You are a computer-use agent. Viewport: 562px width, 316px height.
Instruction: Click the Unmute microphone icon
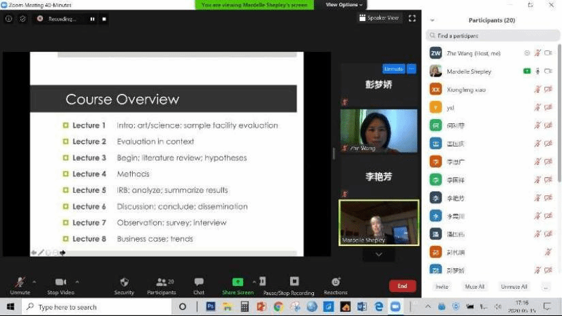click(x=20, y=282)
